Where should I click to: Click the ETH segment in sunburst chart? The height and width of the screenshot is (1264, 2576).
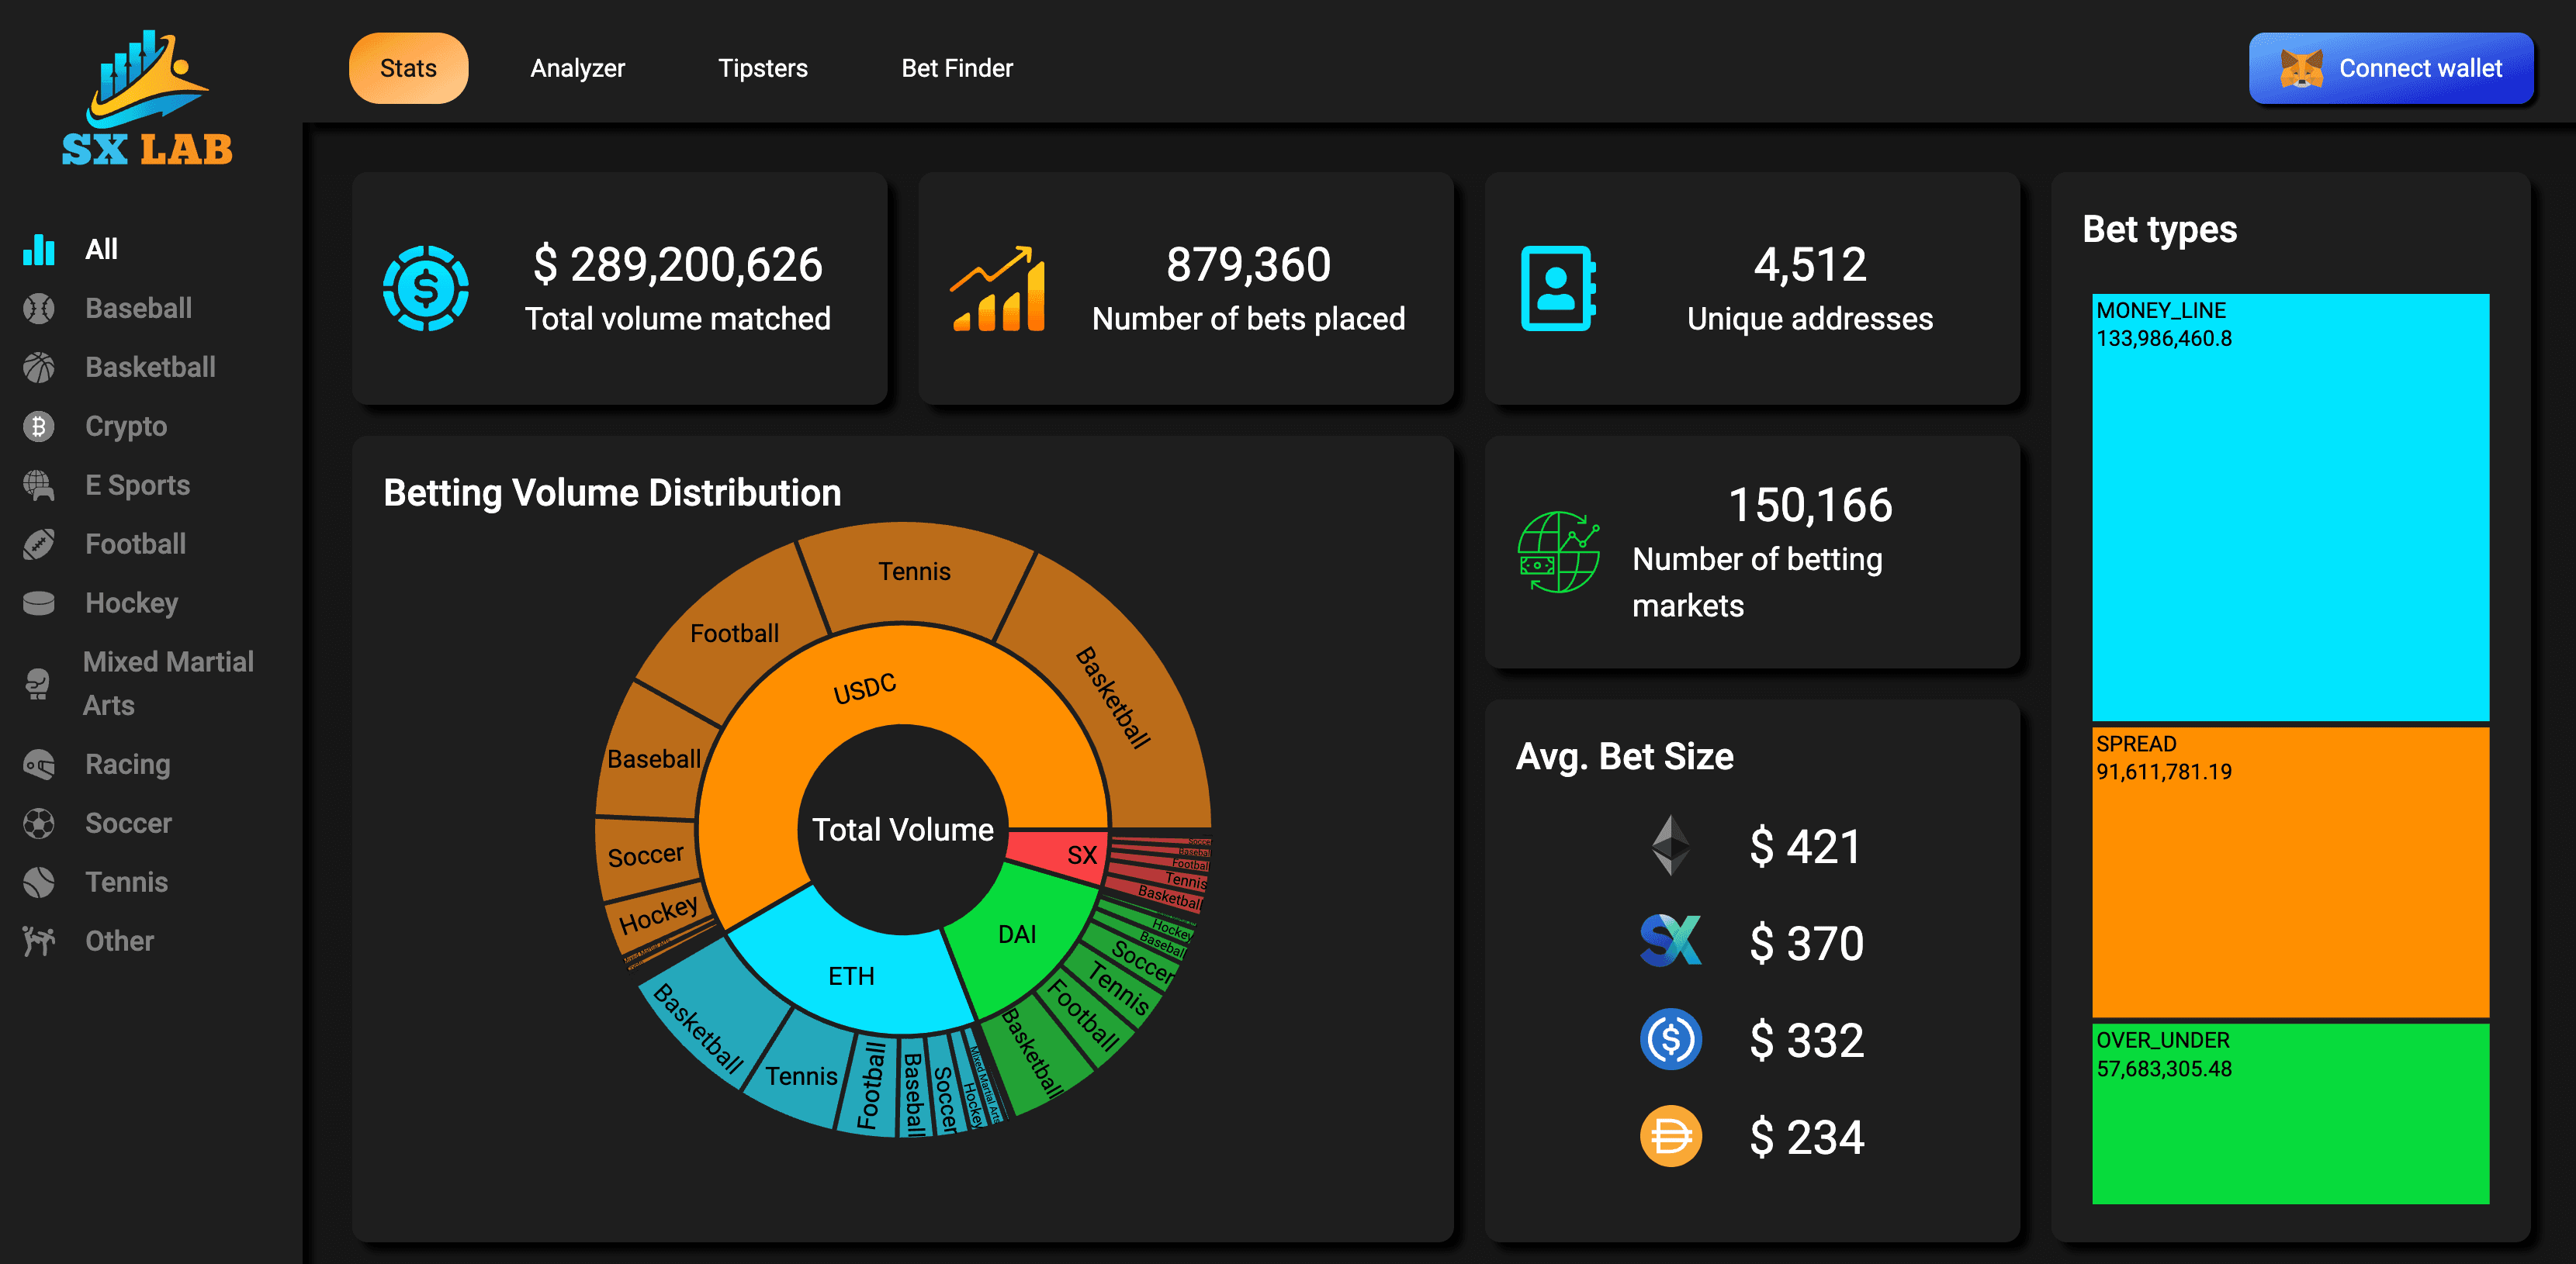pyautogui.click(x=851, y=976)
